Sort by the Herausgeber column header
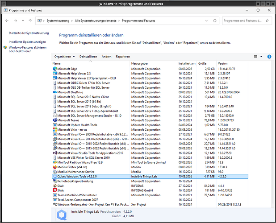This screenshot has width=276, height=223. [x=153, y=63]
